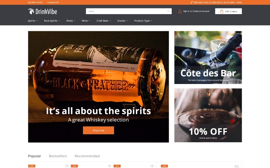Switch to the Recommended tab
Viewport: 270px width, 168px height.
pos(87,156)
